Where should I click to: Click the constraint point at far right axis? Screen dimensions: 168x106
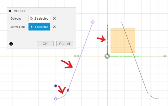(165, 56)
